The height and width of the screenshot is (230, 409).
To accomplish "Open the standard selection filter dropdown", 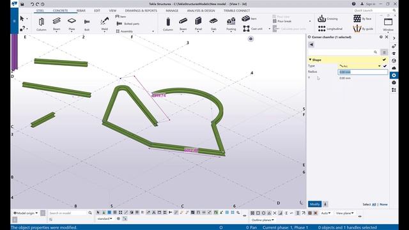I will pos(105,218).
